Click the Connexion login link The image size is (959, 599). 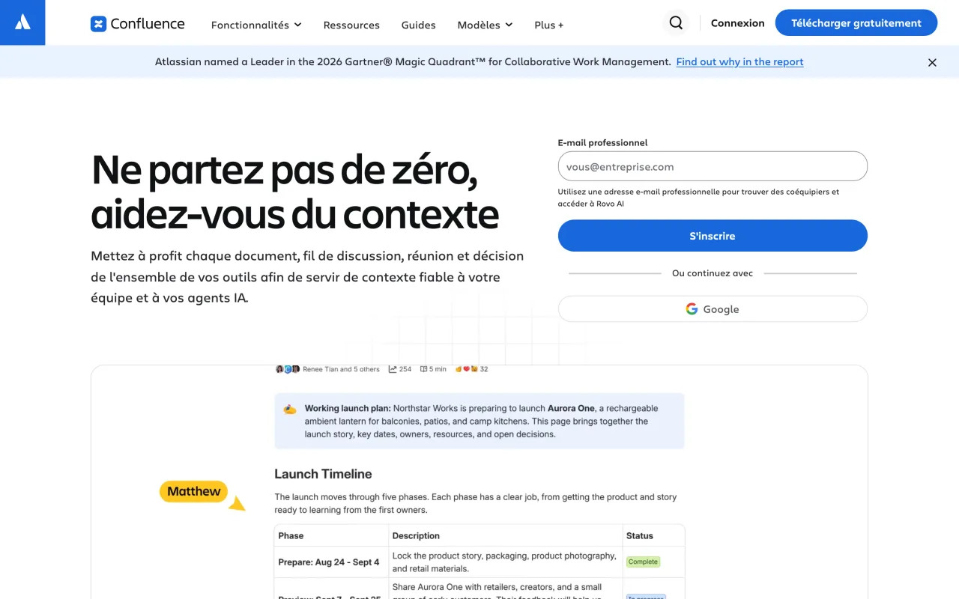pyautogui.click(x=738, y=23)
